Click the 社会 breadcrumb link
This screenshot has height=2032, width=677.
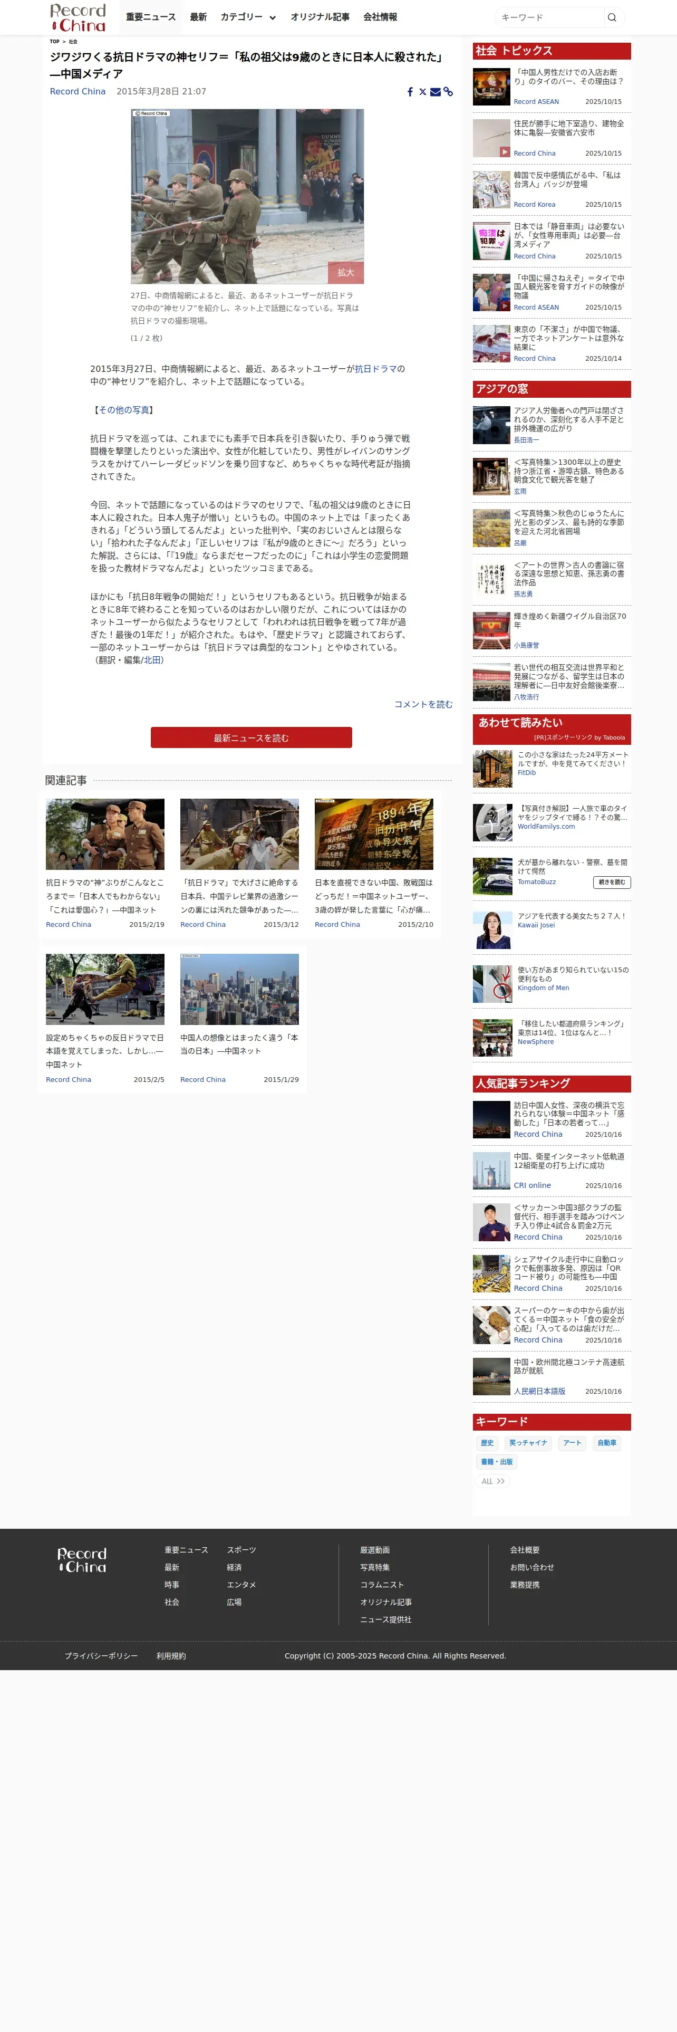pos(73,42)
